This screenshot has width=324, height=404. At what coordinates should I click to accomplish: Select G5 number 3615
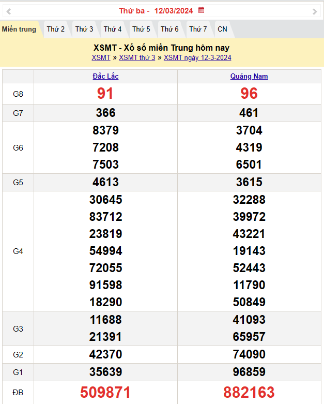(249, 182)
